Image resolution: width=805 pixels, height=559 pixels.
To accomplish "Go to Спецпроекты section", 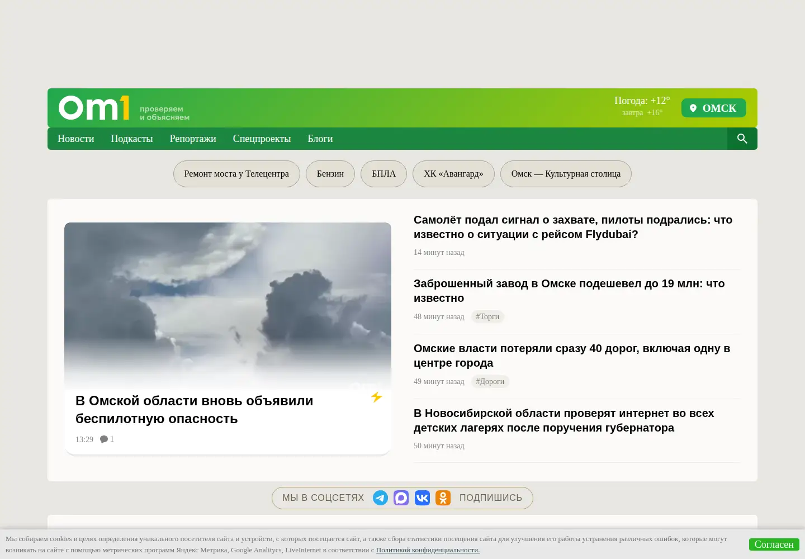I will coord(262,139).
